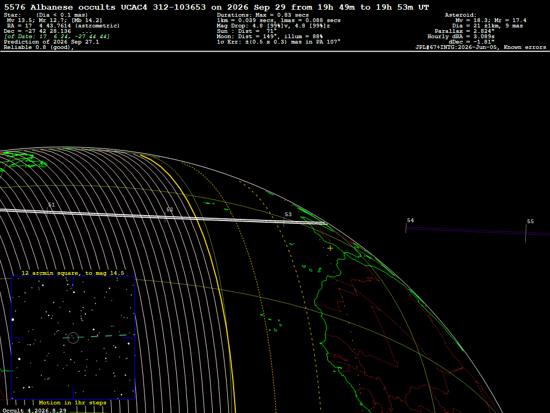Click the Asteroid heading in info panel
Viewport: 550px width, 413px height.
460,15
